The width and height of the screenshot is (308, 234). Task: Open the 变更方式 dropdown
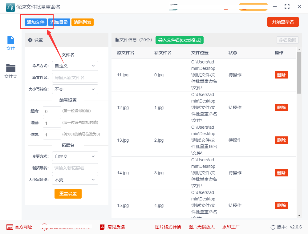[75, 156]
